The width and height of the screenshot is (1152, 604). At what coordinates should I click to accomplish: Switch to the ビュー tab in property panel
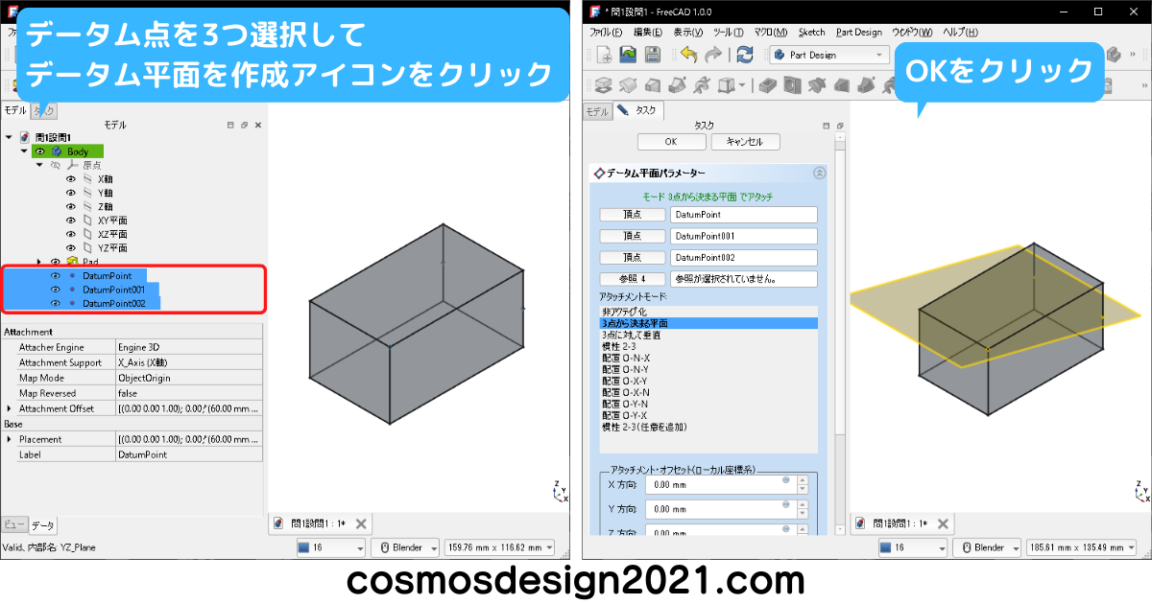point(14,524)
